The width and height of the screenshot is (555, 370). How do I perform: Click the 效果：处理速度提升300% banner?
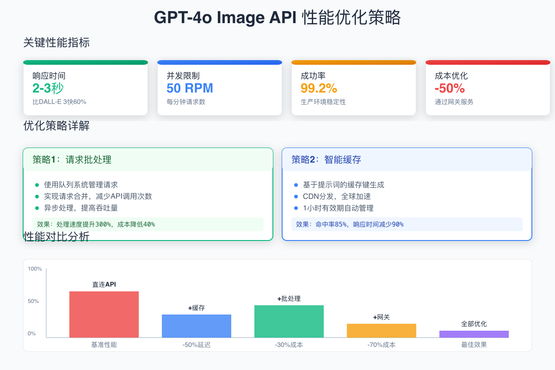point(148,224)
